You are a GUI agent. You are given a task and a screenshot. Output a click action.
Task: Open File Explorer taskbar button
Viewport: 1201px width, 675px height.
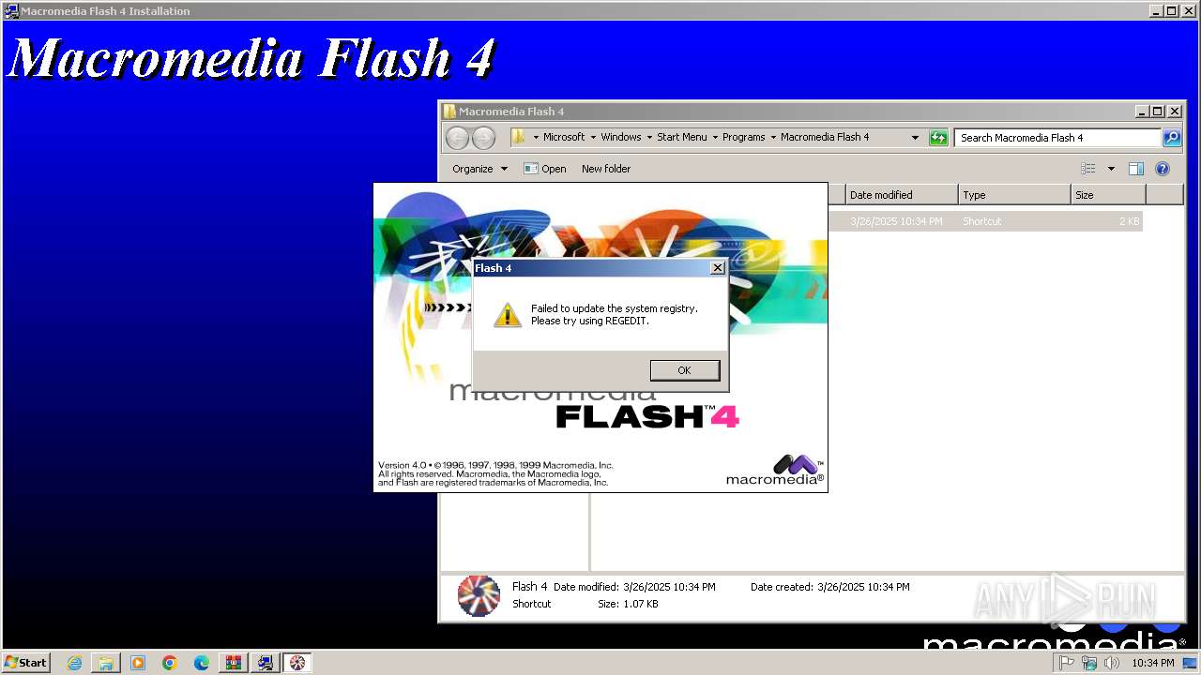coord(106,663)
